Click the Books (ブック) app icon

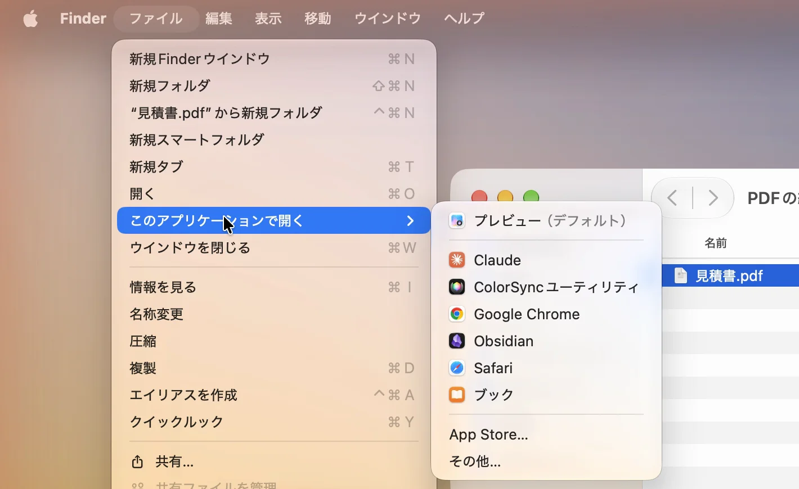pos(457,395)
